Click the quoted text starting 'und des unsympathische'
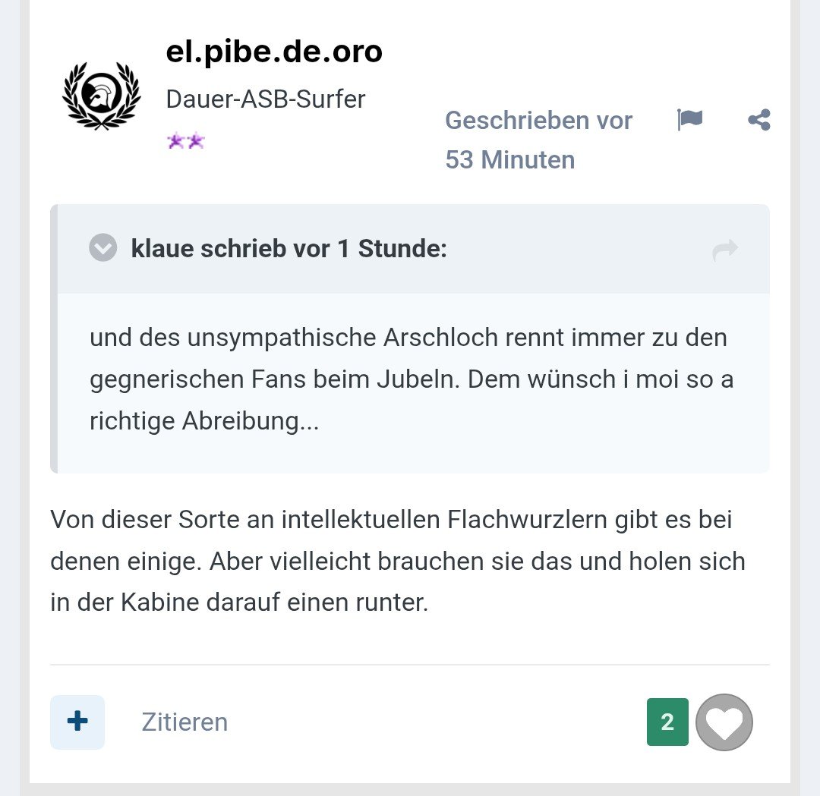This screenshot has height=796, width=820. [x=408, y=379]
